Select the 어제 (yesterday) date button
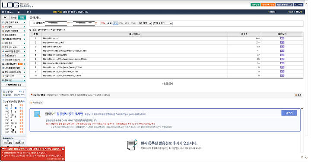The width and height of the screenshot is (311, 163). (x=109, y=23)
